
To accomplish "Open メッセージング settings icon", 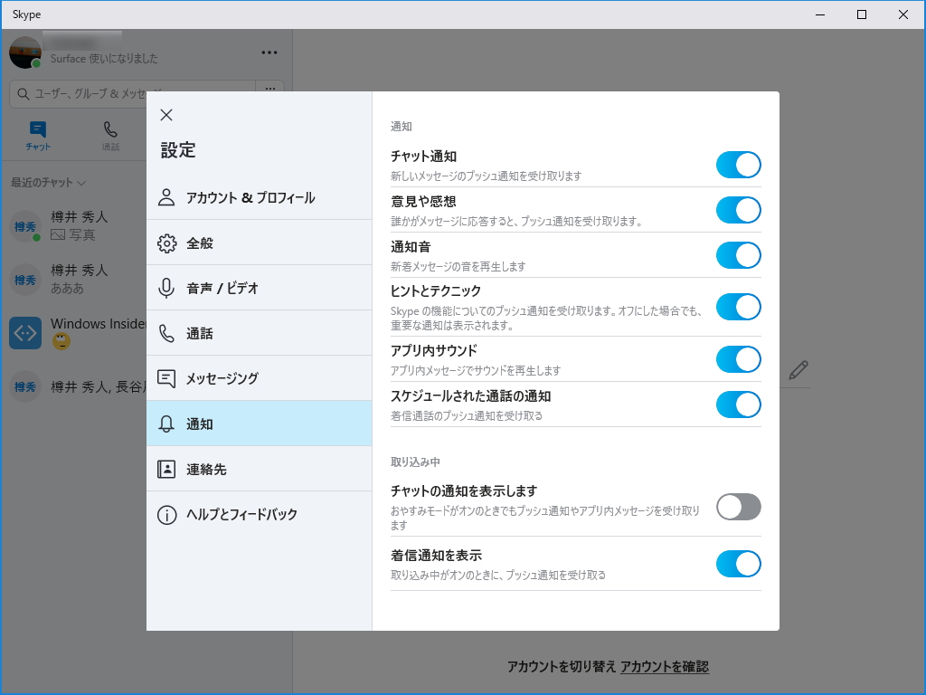I will click(x=167, y=378).
